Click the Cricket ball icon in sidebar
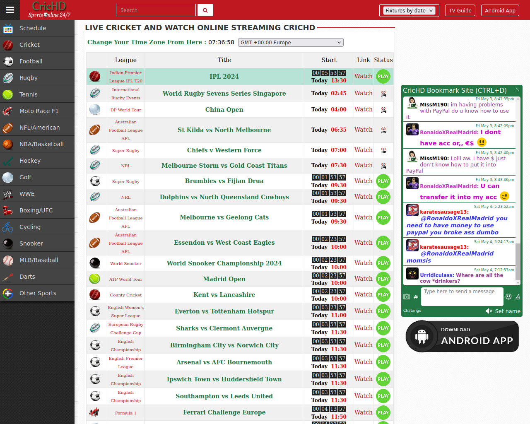This screenshot has width=530, height=424. tap(8, 45)
